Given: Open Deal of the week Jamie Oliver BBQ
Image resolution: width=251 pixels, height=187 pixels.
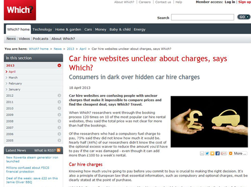Looking at the screenshot, I should (x=32, y=180).
